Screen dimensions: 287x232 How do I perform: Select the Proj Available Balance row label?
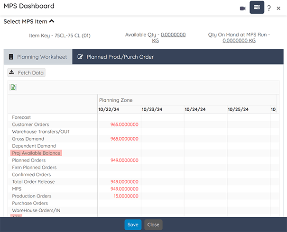[x=36, y=153]
